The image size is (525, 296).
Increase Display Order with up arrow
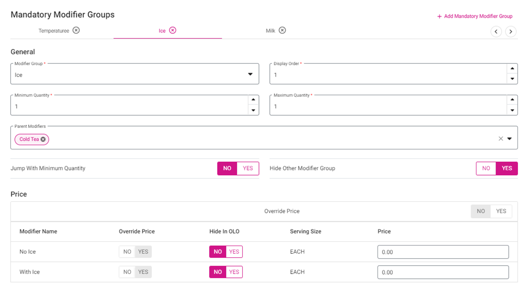click(512, 69)
